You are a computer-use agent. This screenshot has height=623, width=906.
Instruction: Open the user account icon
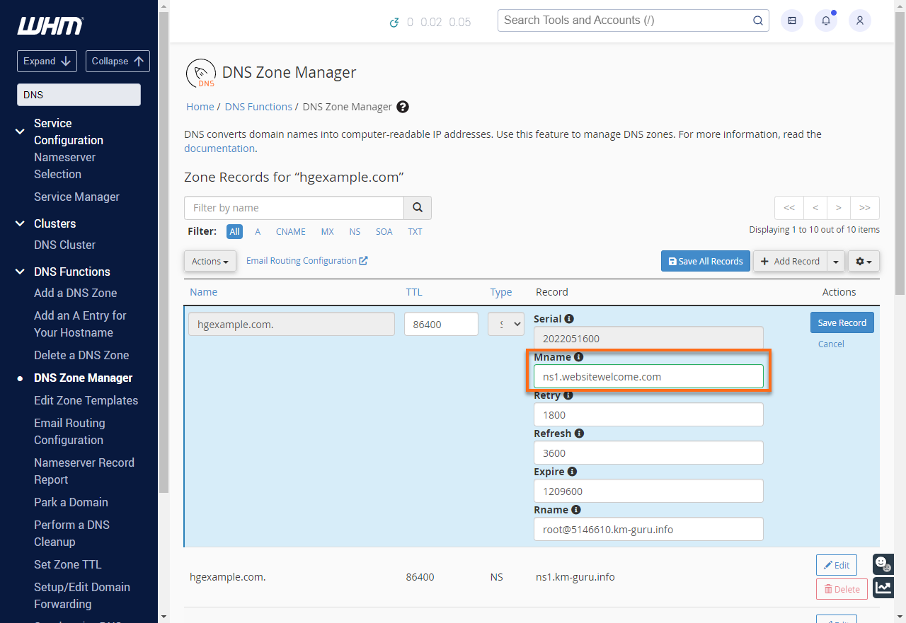click(859, 21)
